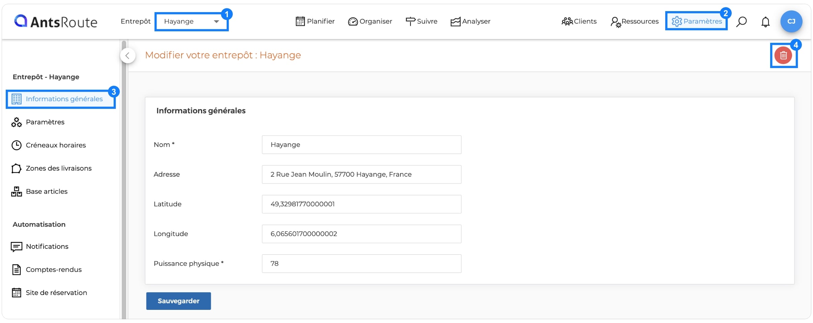Click the 'Longitude' field label
813x323 pixels.
171,234
